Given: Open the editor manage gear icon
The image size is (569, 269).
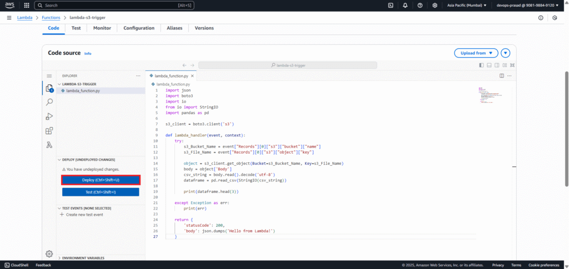Looking at the screenshot, I should [49, 254].
